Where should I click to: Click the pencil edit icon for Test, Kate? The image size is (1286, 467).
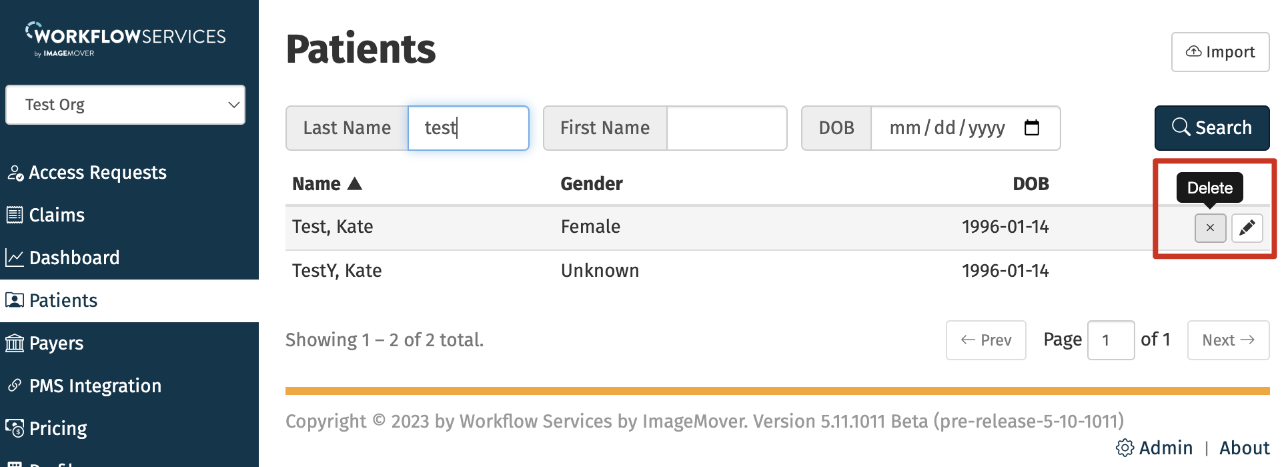pos(1247,228)
